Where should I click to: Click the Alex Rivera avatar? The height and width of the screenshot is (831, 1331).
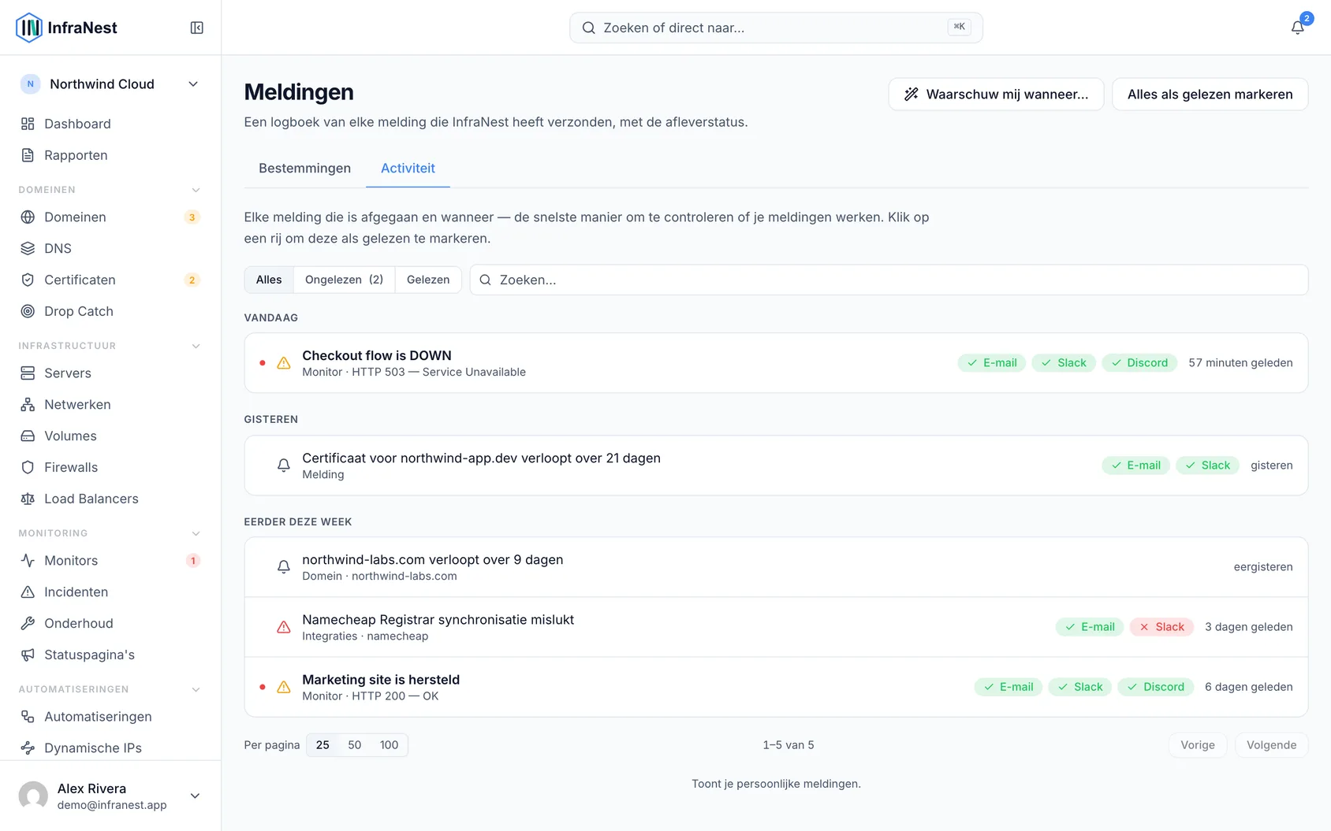(33, 796)
